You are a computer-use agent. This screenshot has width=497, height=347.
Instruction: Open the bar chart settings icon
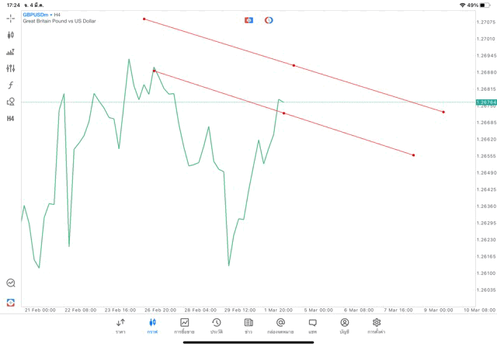[x=11, y=52]
